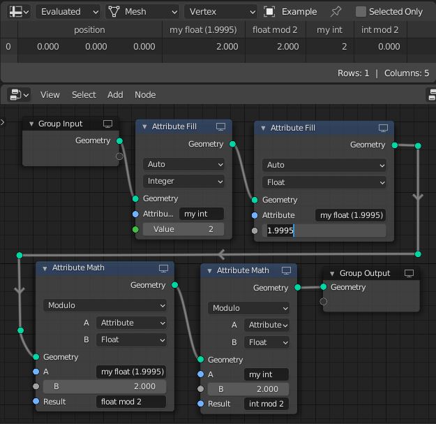Open node editor type menu icon

pos(18,95)
